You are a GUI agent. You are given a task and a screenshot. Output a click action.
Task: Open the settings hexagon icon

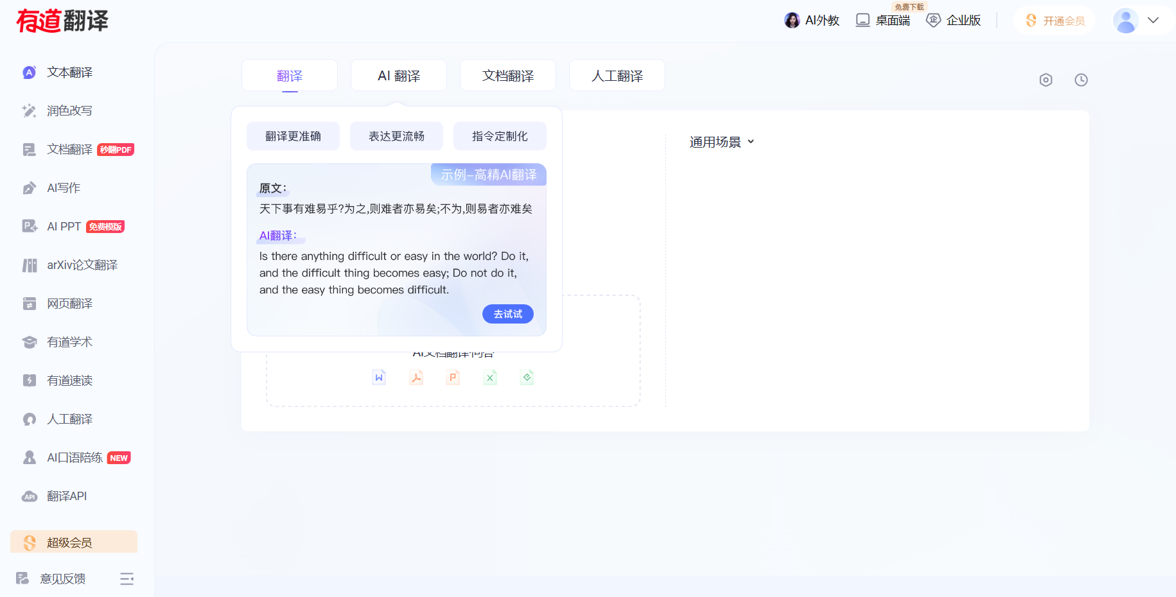[1046, 80]
